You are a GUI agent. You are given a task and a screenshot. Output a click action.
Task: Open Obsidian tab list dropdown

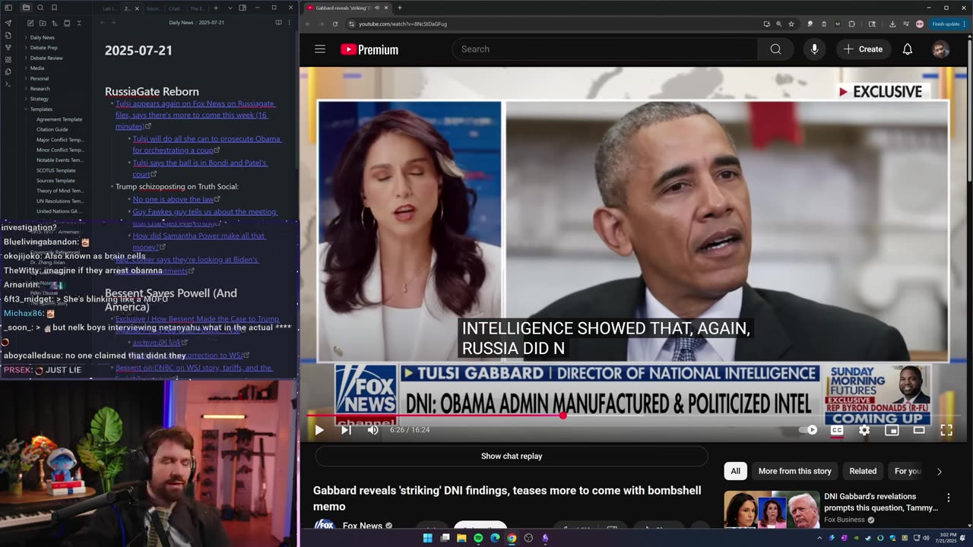pyautogui.click(x=229, y=8)
